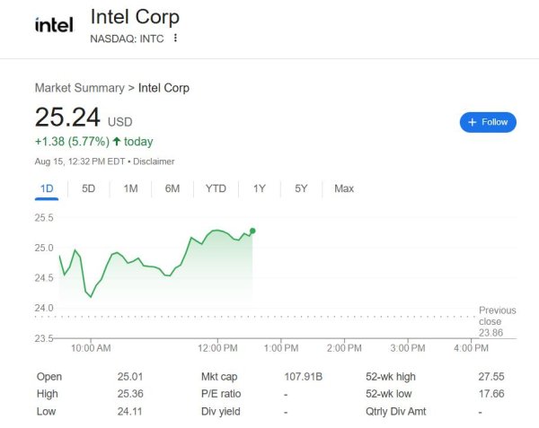This screenshot has width=539, height=428.
Task: Follow Intel Corp stock
Action: [x=488, y=122]
